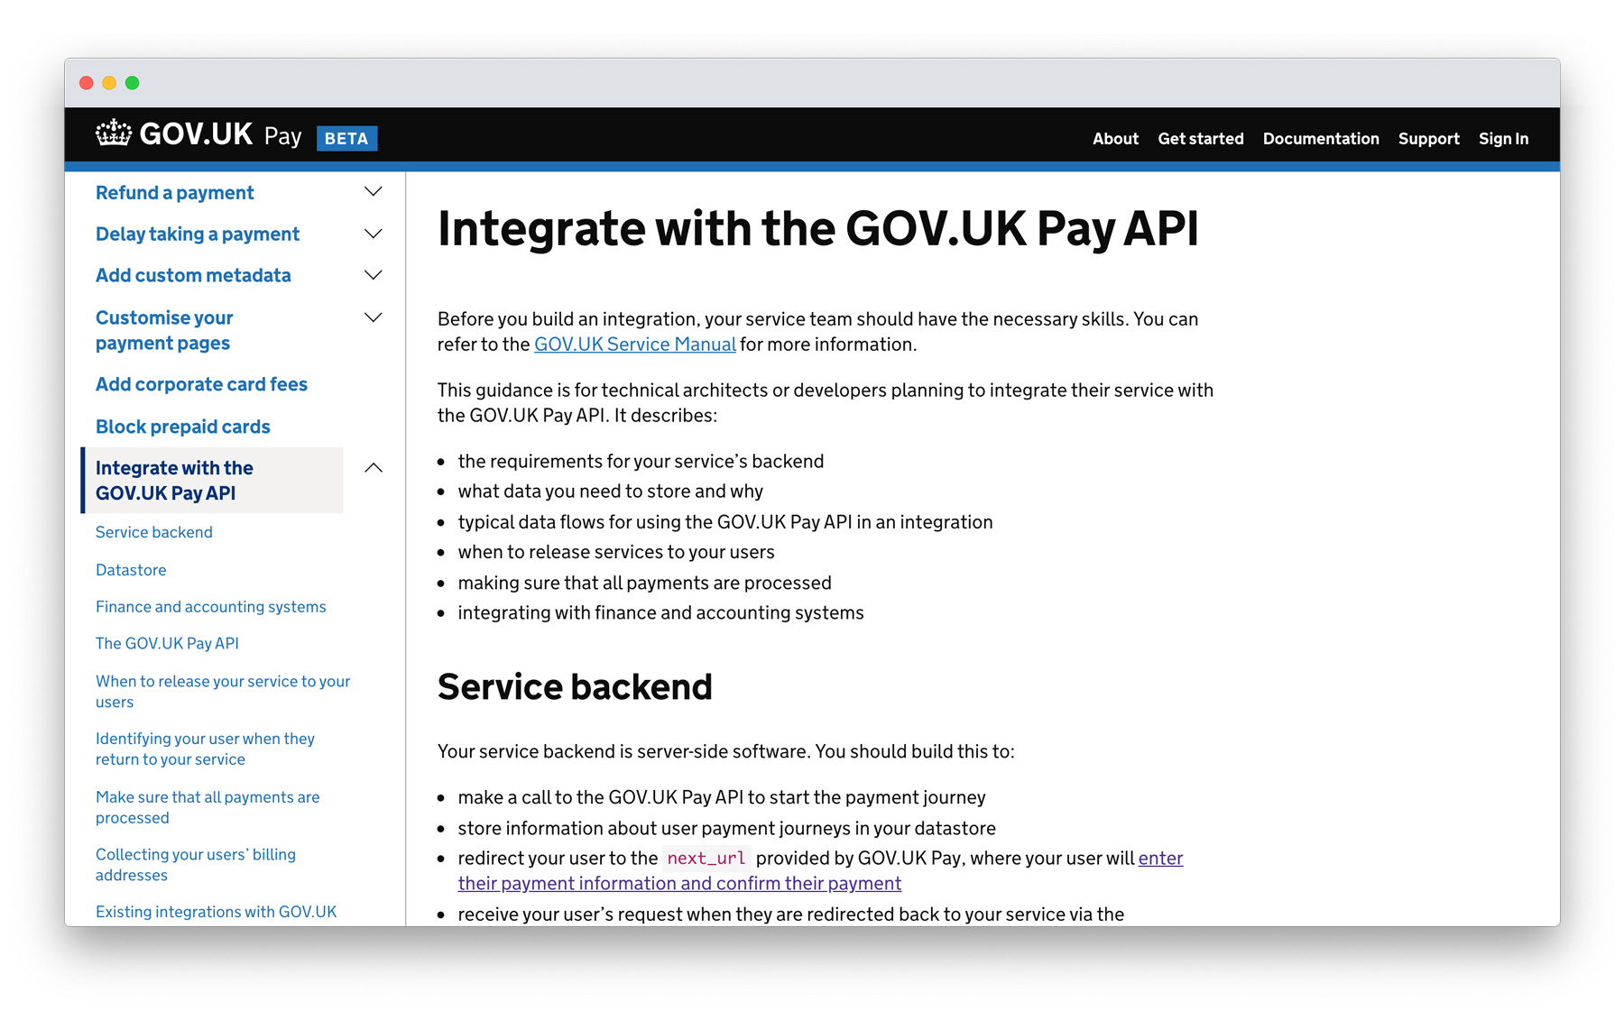Viewport: 1624px width, 1011px height.
Task: Open Add custom metadata sidebar link
Action: [193, 275]
